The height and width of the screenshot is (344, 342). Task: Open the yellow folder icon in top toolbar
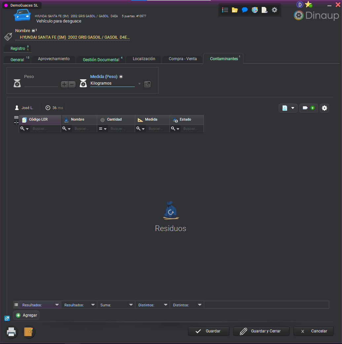(x=235, y=10)
